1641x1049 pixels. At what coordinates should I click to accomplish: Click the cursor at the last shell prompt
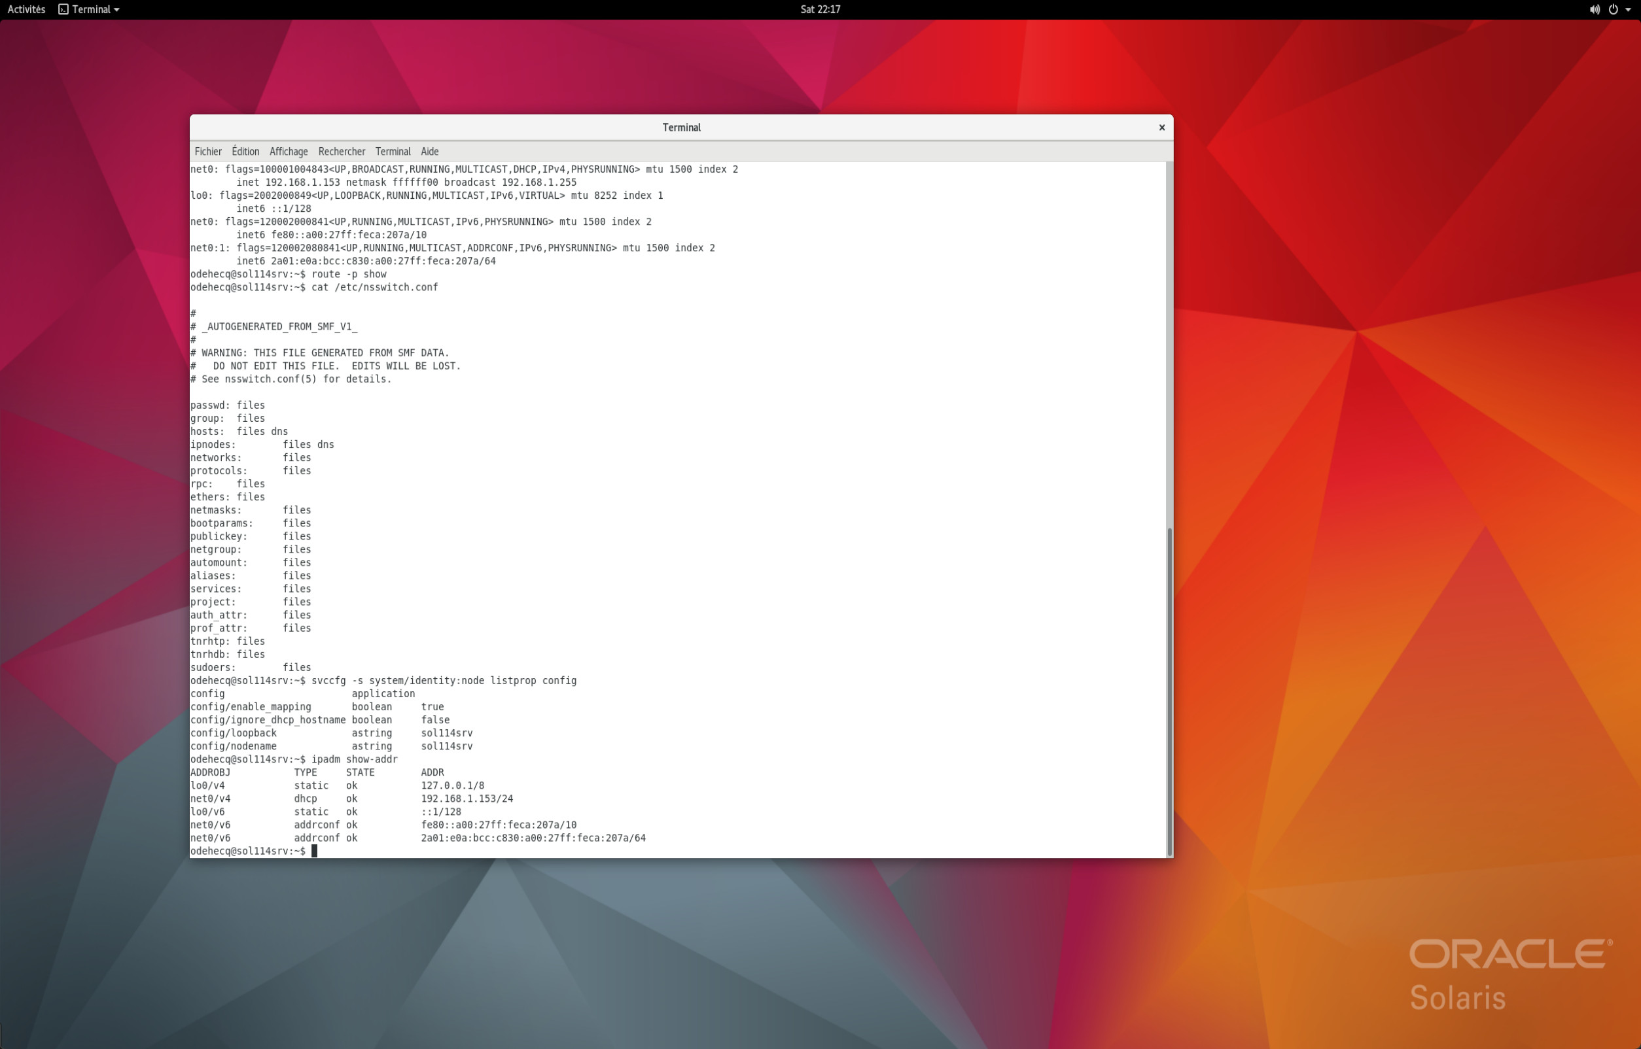[314, 851]
